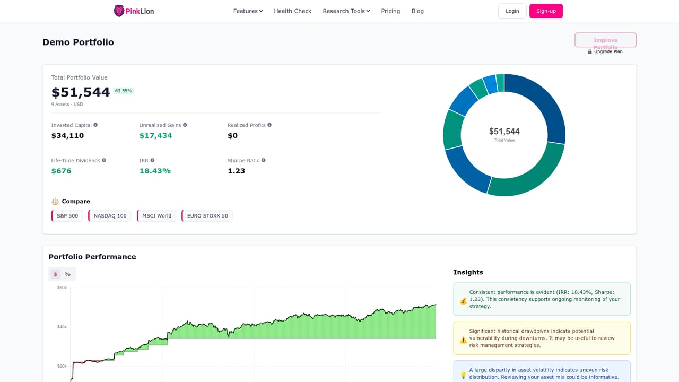
Task: Toggle MSCI World comparison
Action: point(156,216)
